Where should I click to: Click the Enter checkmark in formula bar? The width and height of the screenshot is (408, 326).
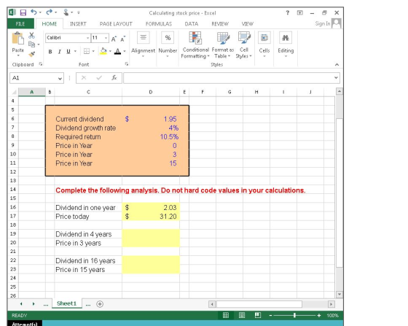(x=99, y=77)
